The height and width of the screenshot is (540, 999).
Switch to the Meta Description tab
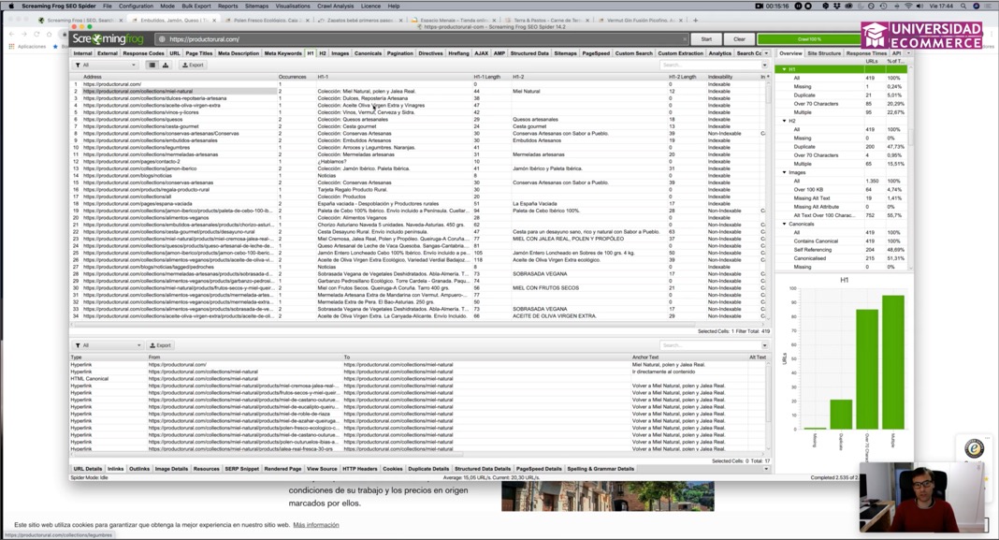tap(239, 53)
